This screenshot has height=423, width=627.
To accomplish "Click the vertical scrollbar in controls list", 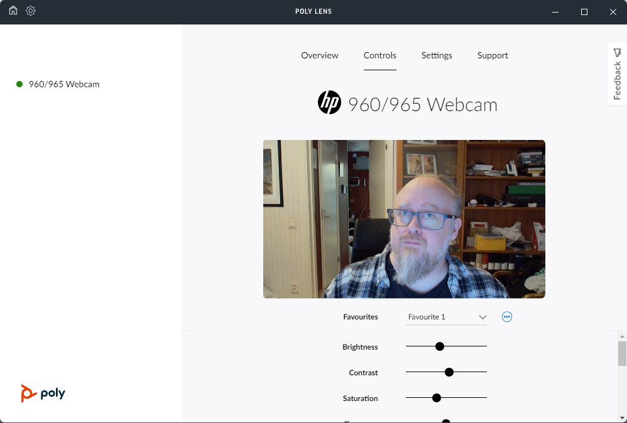I will pos(622,353).
